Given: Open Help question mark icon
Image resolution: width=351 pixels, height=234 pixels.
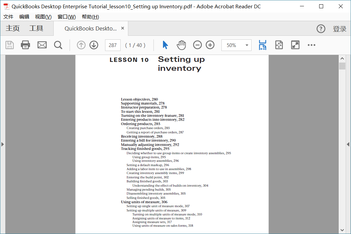Looking at the screenshot, I should [321, 29].
